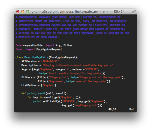Click the 'Display information about available key pairs' string

point(78,65)
